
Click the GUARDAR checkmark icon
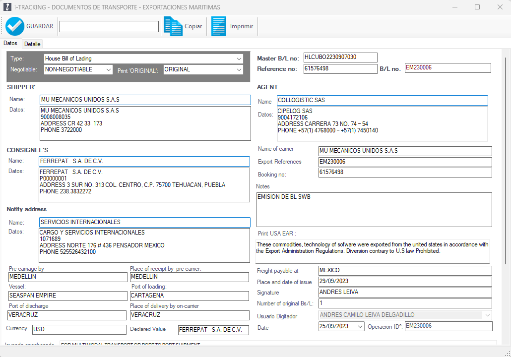[15, 26]
